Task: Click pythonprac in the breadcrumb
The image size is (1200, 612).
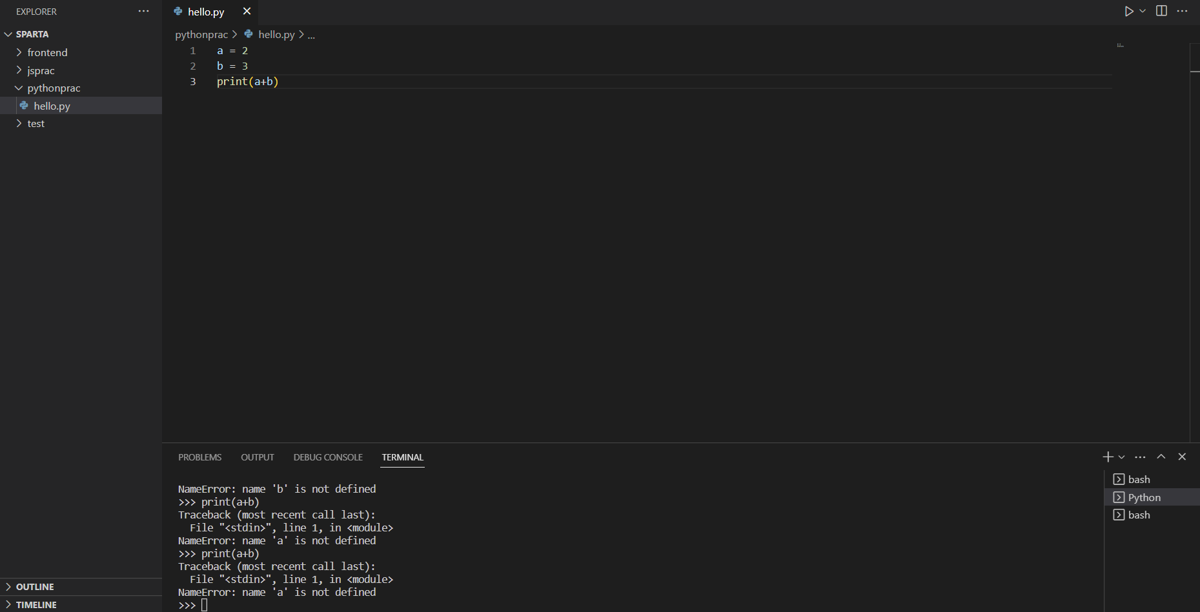Action: coord(201,34)
